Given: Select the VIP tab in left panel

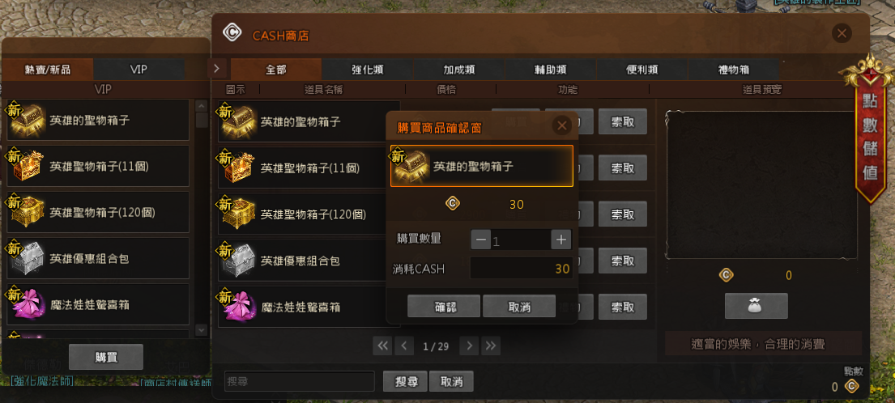Looking at the screenshot, I should [x=139, y=70].
